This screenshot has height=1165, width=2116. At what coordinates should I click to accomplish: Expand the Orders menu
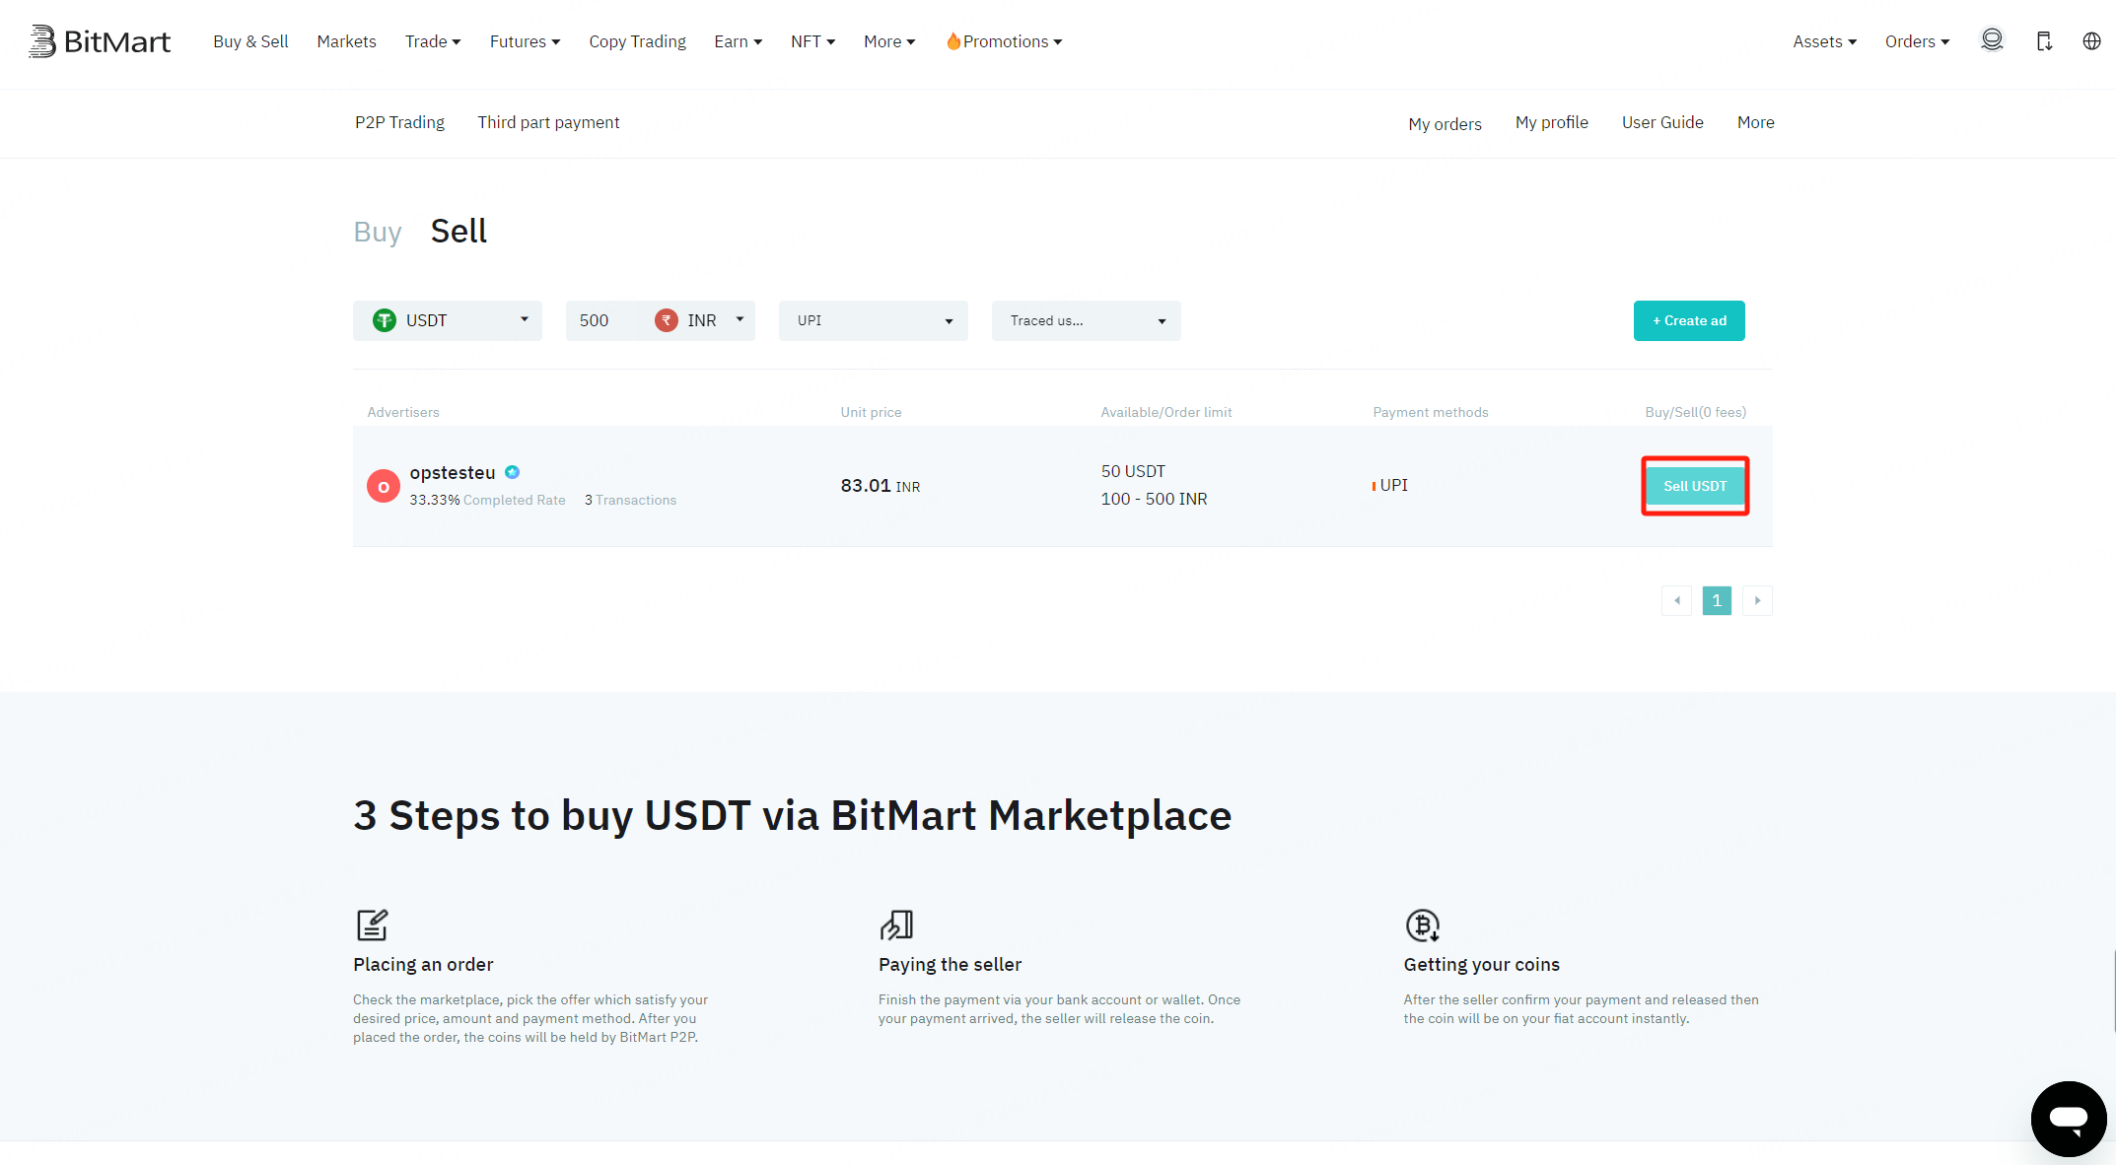coord(1917,41)
